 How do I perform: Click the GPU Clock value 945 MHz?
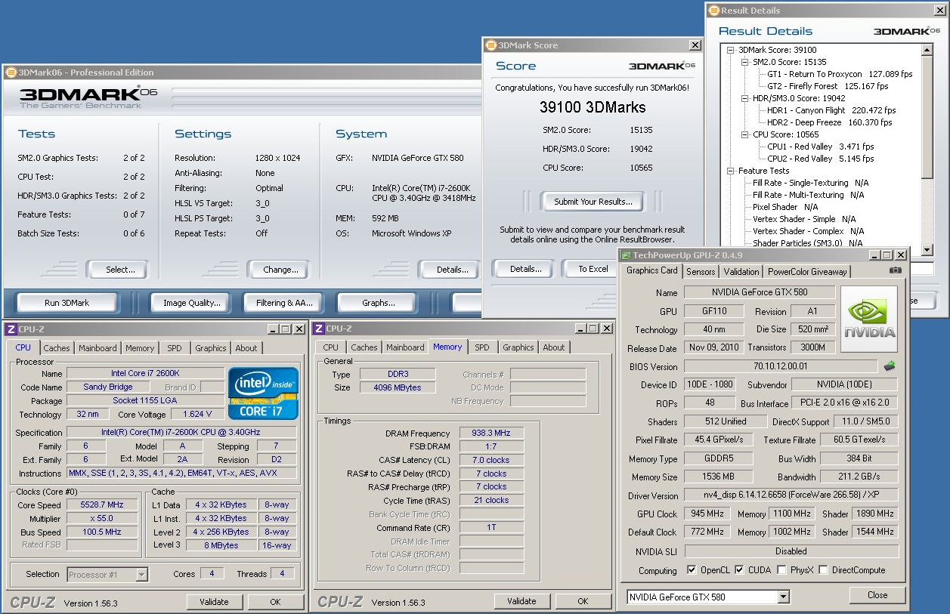point(709,514)
